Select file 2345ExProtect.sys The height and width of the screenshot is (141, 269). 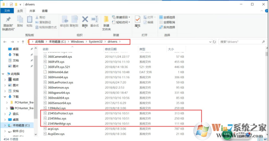[61, 113]
